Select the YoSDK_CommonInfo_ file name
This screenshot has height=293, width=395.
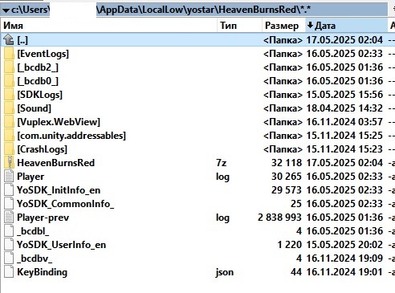[65, 204]
